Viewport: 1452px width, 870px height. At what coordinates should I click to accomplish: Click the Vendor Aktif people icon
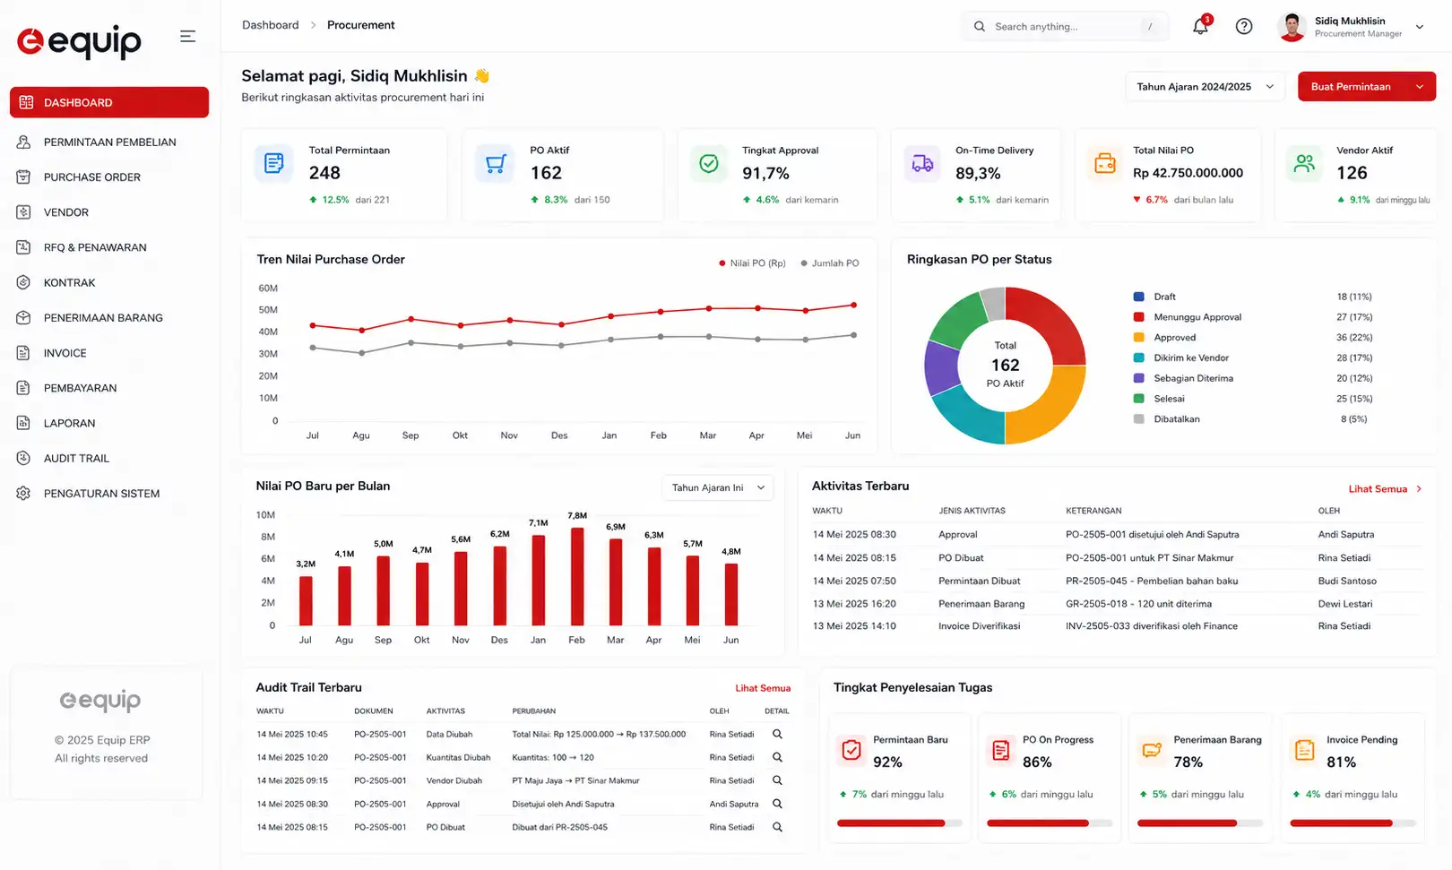tap(1304, 164)
